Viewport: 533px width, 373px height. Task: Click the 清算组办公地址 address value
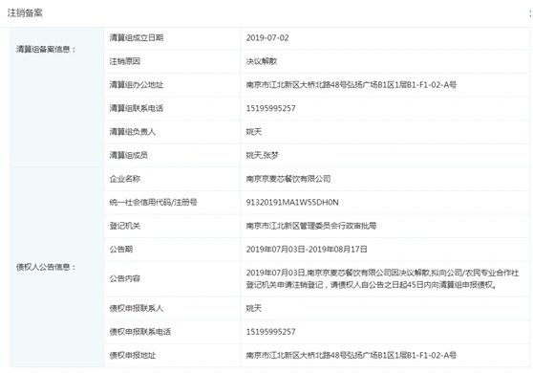pyautogui.click(x=352, y=85)
